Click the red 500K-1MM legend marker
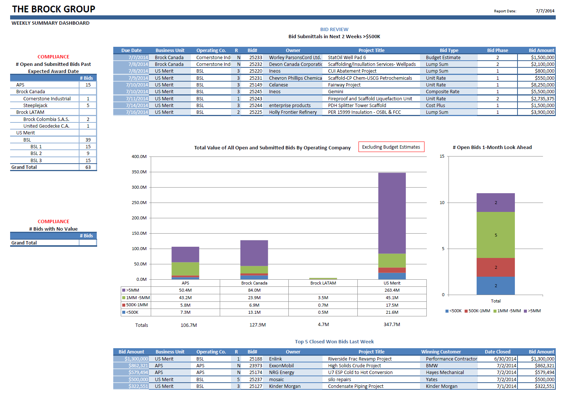 [124, 305]
